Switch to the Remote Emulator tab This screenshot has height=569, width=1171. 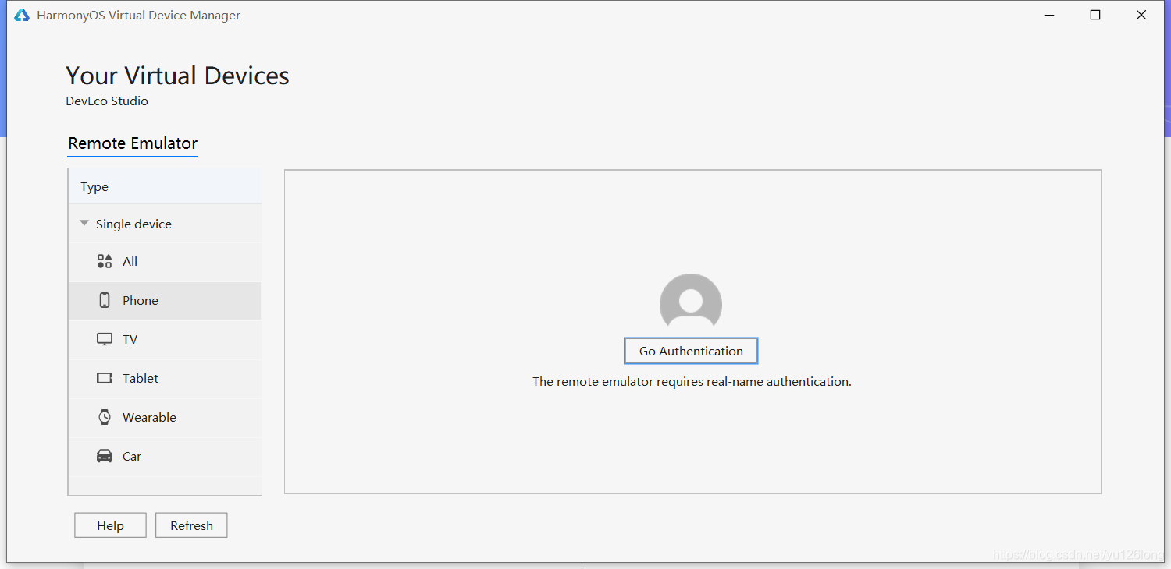tap(133, 143)
